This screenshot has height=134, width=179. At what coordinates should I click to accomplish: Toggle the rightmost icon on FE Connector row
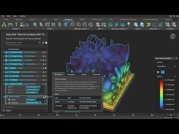tap(45, 64)
